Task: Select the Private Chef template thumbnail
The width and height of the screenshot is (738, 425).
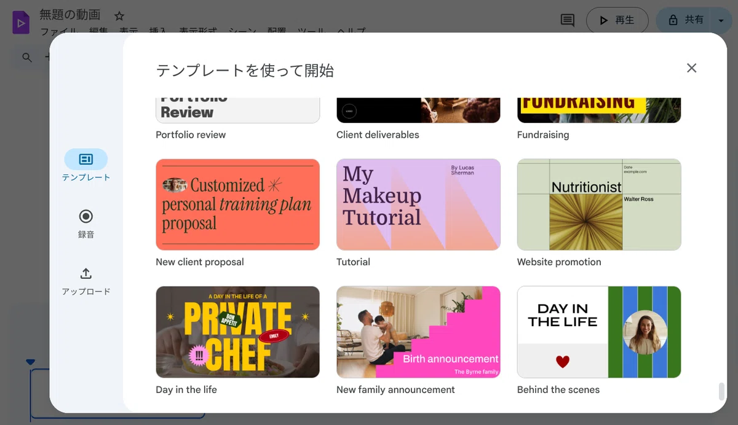Action: (238, 332)
